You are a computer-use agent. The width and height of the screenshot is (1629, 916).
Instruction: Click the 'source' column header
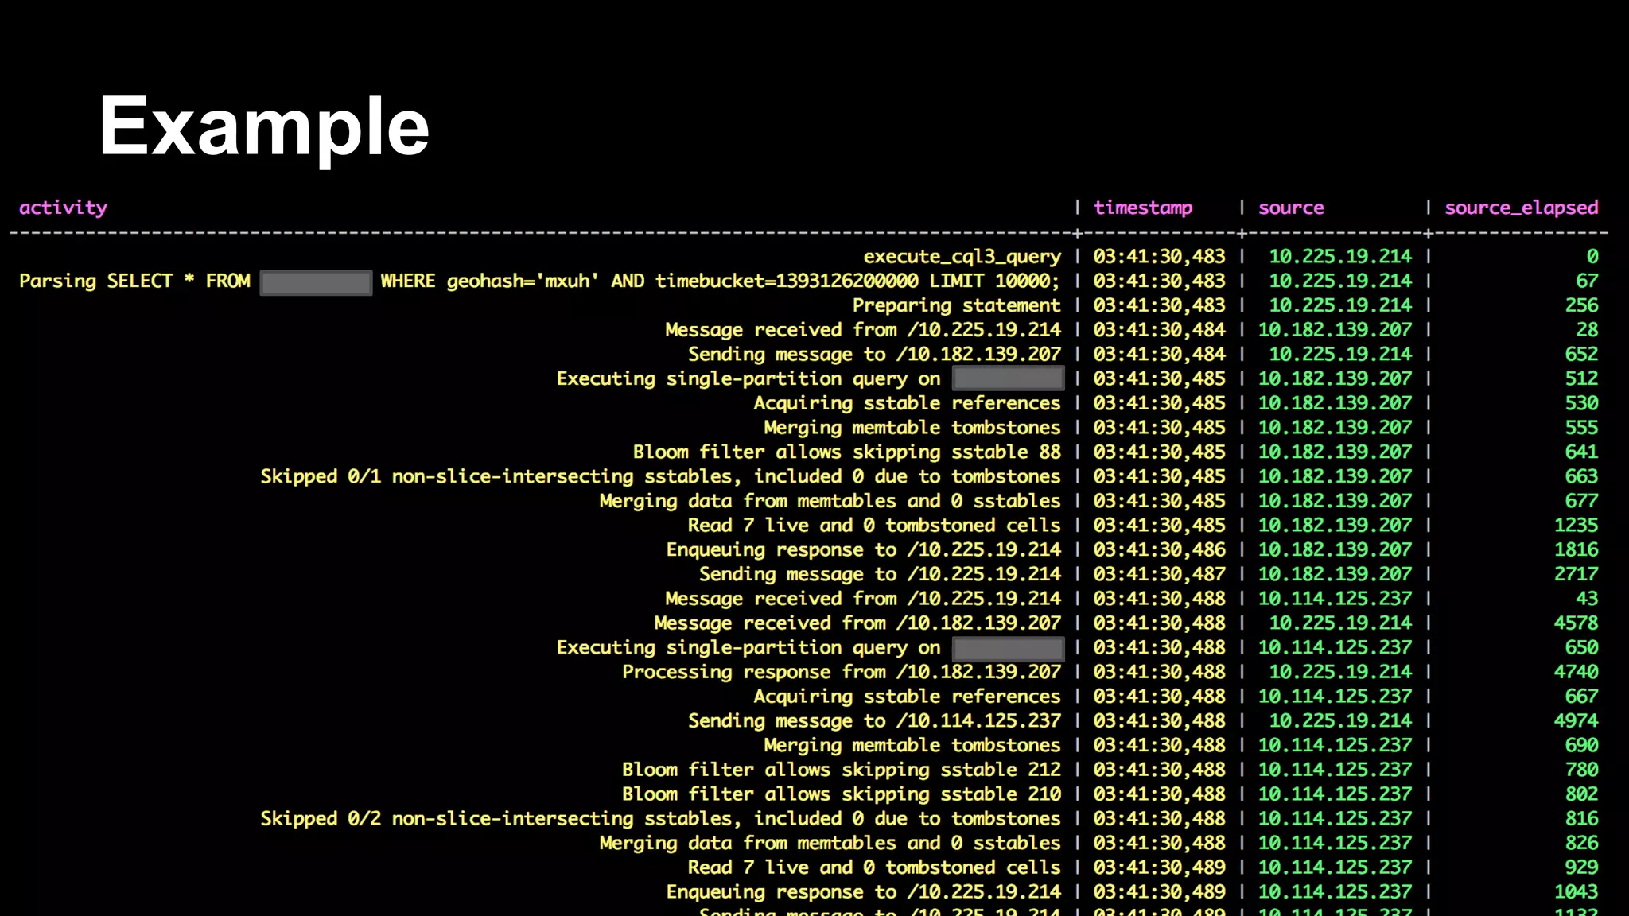1290,208
